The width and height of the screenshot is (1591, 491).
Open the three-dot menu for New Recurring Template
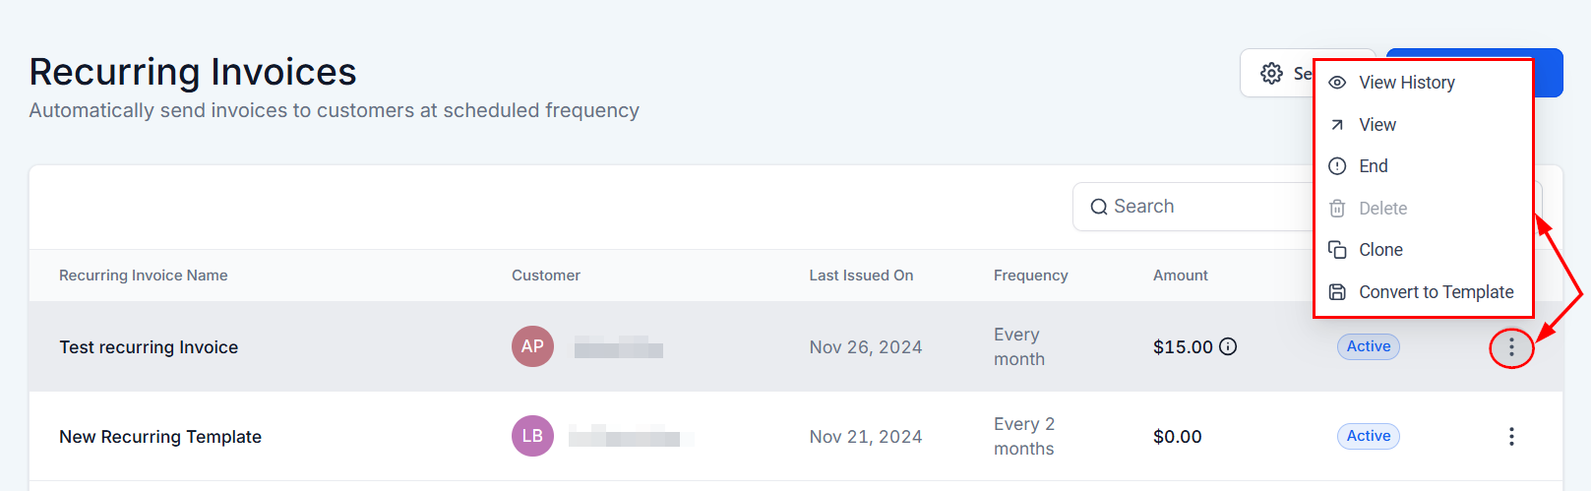tap(1511, 437)
